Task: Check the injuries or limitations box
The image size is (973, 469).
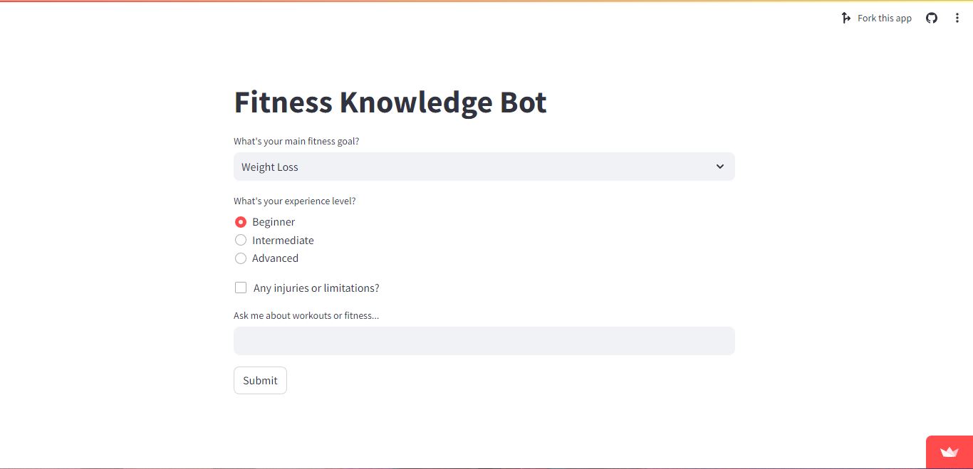Action: click(241, 288)
